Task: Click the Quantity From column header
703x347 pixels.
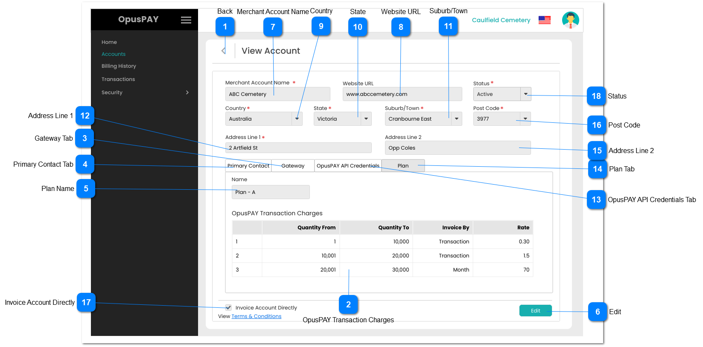Action: [x=301, y=227]
